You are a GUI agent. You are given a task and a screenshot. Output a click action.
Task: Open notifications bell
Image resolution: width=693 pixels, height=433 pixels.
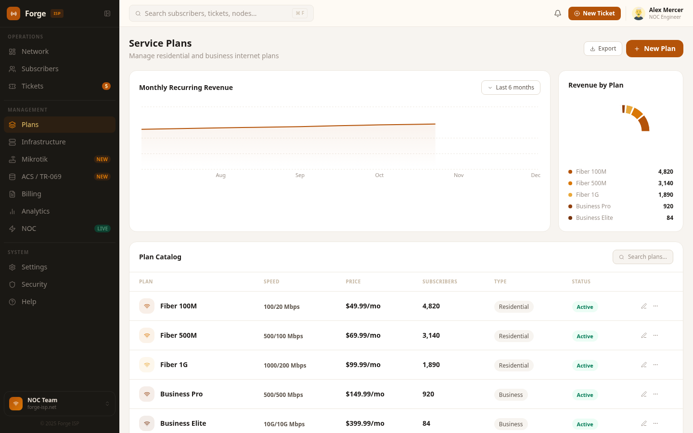(558, 13)
